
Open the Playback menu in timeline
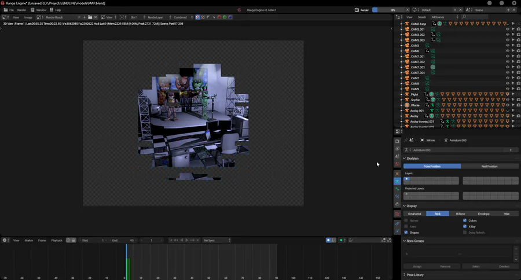pos(57,240)
